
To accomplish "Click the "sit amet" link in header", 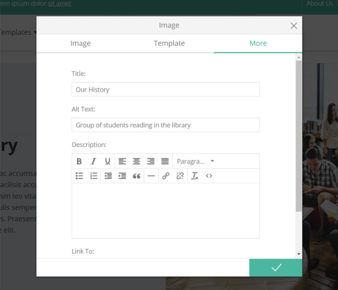I will 59,4.
